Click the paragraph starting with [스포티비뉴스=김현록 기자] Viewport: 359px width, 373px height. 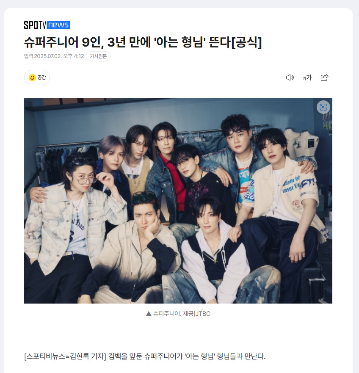tap(145, 356)
